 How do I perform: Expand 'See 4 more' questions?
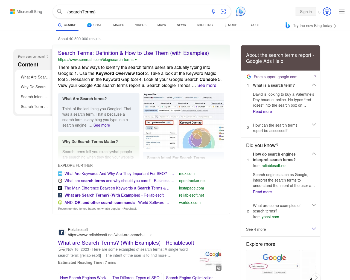[314, 229]
